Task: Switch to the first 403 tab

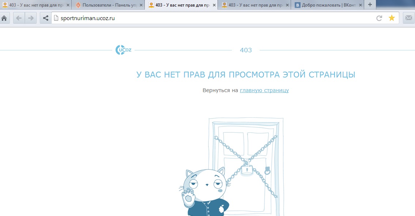Action: (x=33, y=5)
